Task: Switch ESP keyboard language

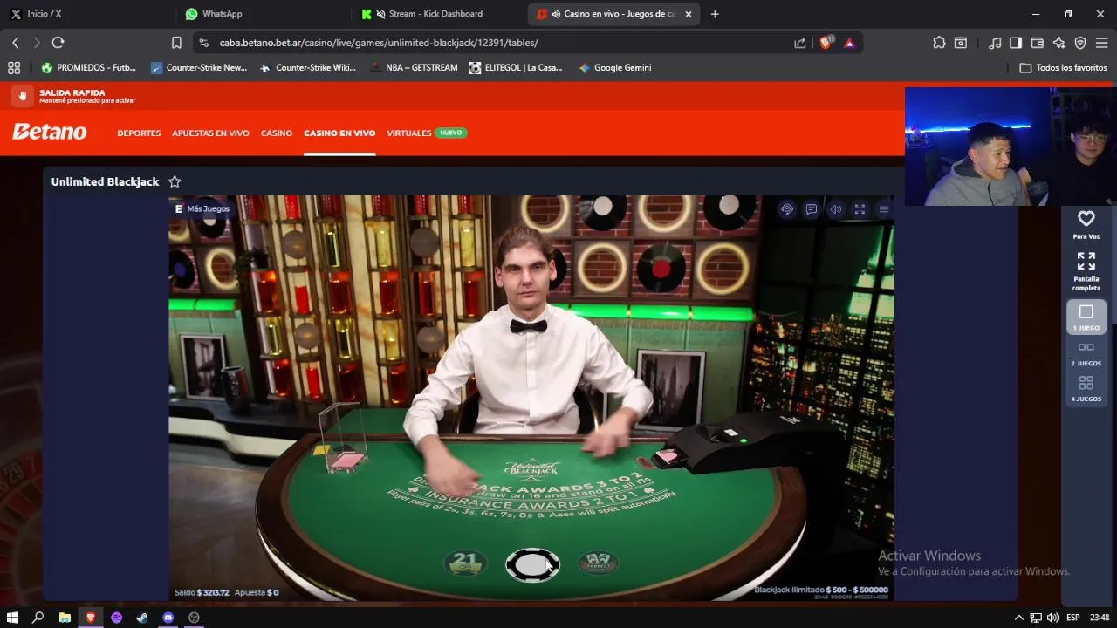Action: 1072,618
